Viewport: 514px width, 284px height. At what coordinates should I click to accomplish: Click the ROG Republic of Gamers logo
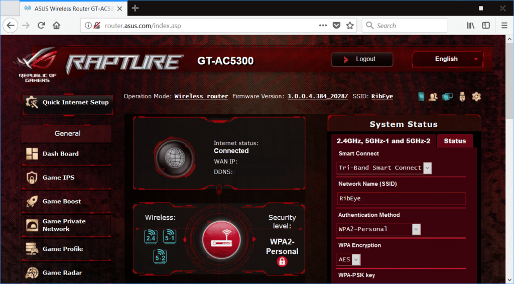tap(37, 65)
